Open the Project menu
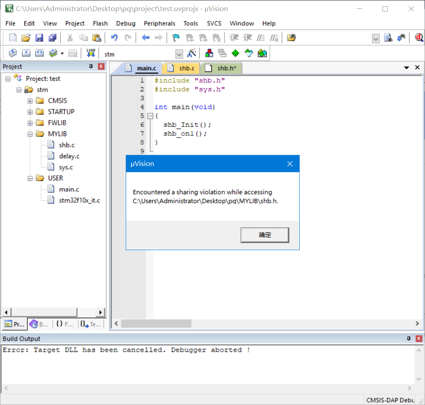This screenshot has width=425, height=405. click(x=75, y=23)
